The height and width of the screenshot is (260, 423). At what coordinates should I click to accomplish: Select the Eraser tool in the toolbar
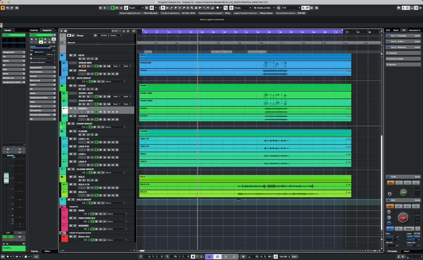tap(175, 8)
